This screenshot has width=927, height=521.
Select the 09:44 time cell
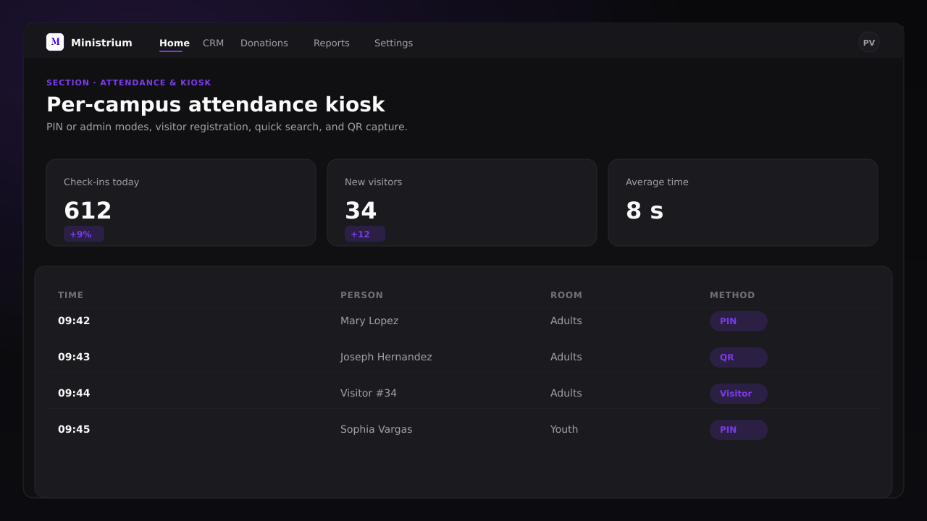(74, 393)
